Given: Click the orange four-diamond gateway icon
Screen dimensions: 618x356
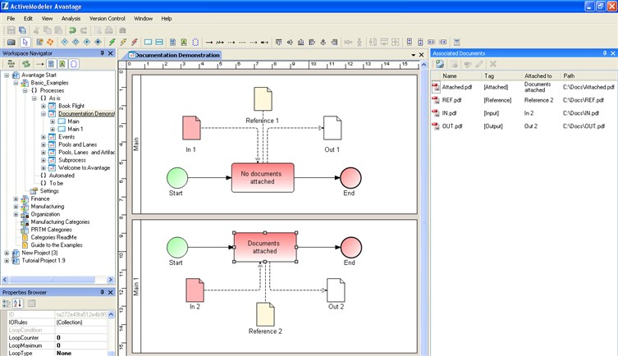Looking at the screenshot, I should [x=50, y=42].
